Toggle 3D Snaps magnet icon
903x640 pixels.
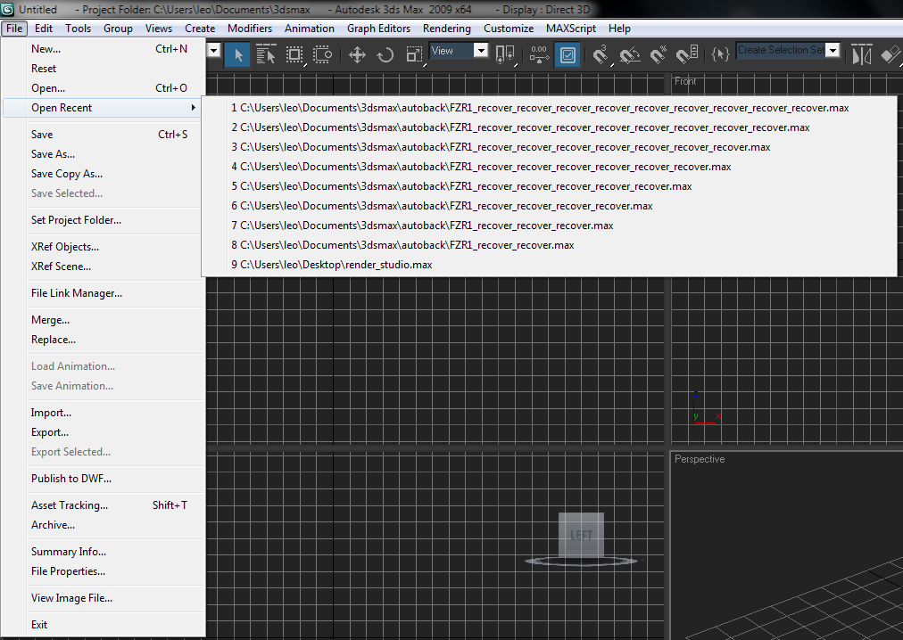[x=601, y=54]
